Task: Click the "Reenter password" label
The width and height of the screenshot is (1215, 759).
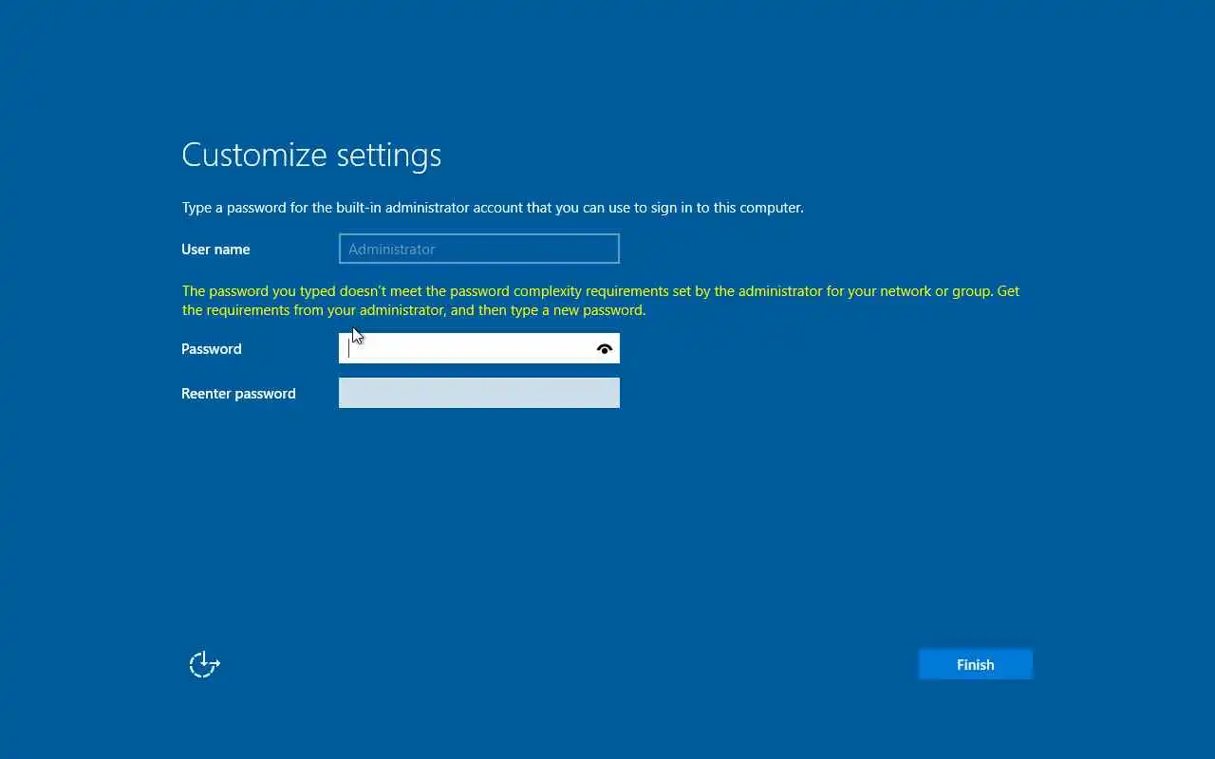Action: click(238, 394)
